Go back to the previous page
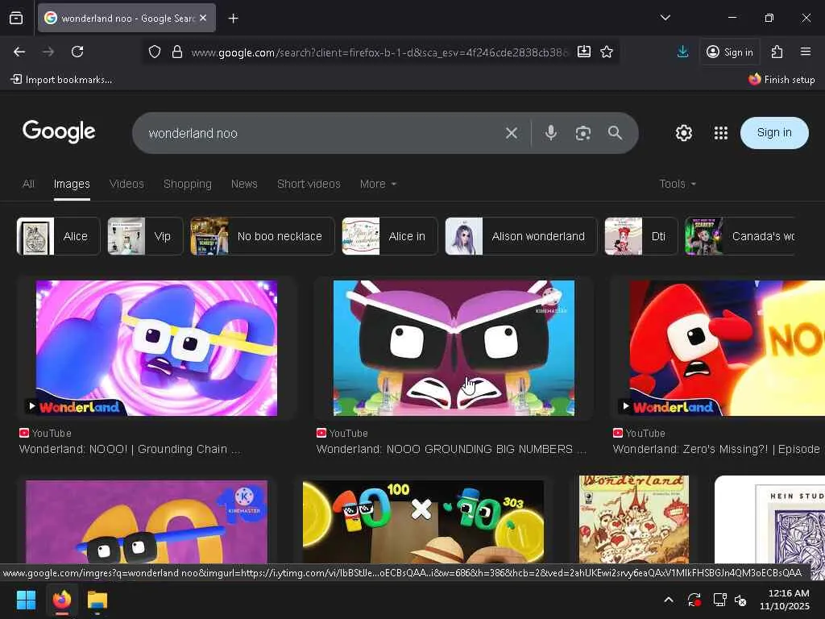825x619 pixels. (x=19, y=52)
